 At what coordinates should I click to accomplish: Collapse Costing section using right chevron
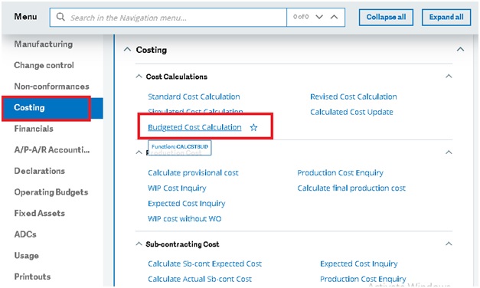coord(460,49)
